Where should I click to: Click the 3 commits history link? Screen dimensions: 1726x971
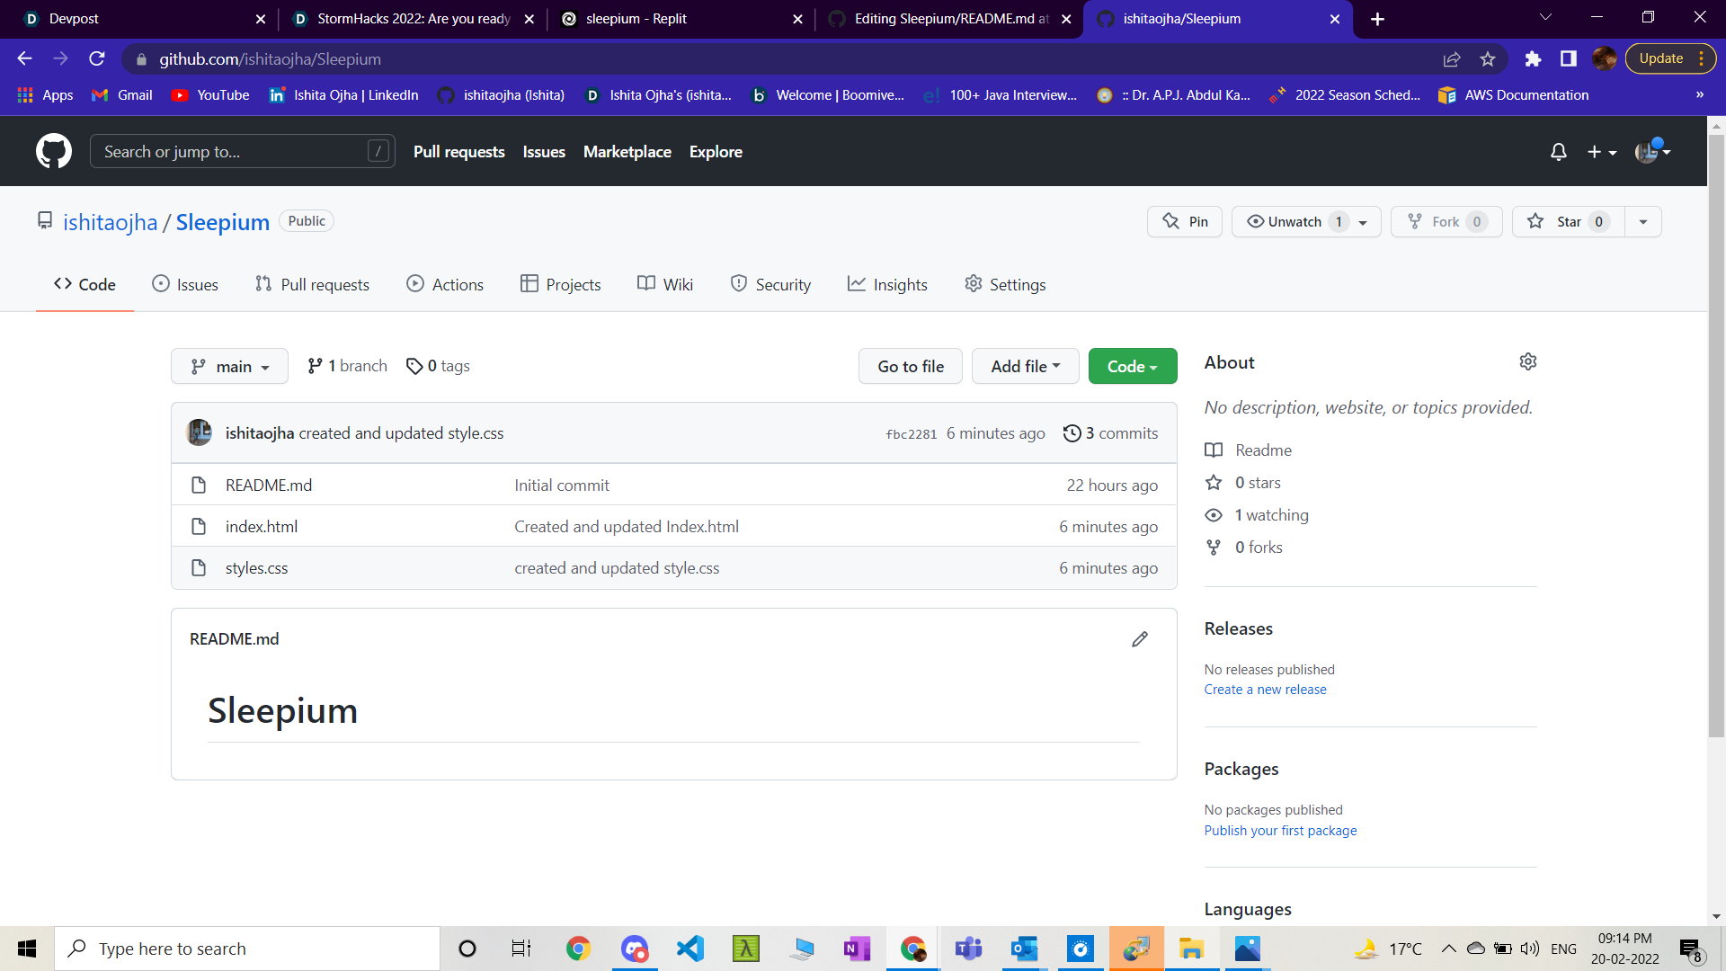pos(1110,433)
